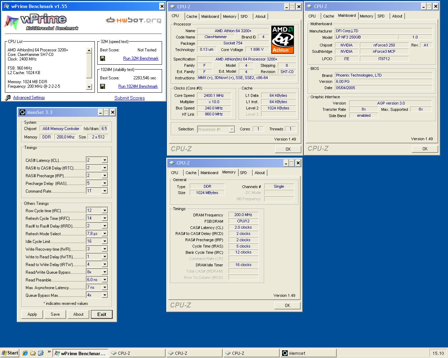
Task: Switch to the CPU tab in the CPU-Z Memory window
Action: coord(175,173)
